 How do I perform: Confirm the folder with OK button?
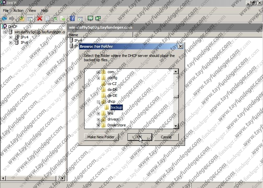pyautogui.click(x=140, y=137)
